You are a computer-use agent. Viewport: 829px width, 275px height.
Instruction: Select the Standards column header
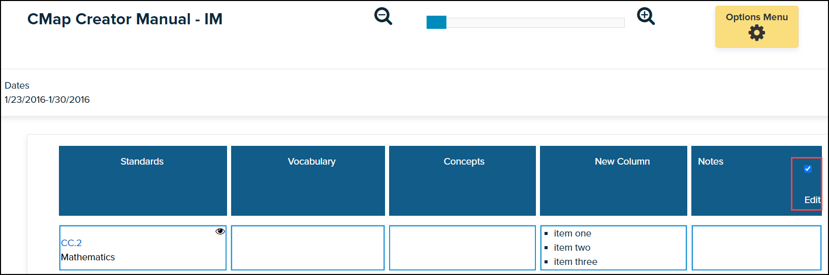pyautogui.click(x=142, y=162)
